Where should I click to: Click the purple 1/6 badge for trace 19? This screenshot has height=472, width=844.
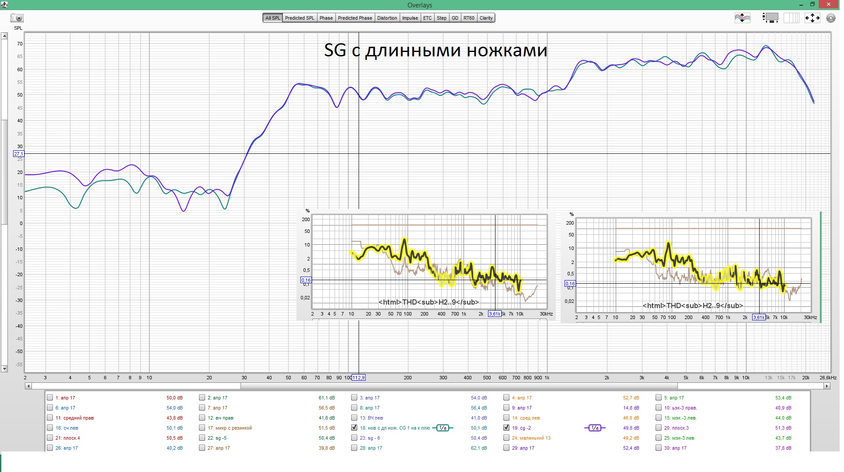pyautogui.click(x=595, y=428)
